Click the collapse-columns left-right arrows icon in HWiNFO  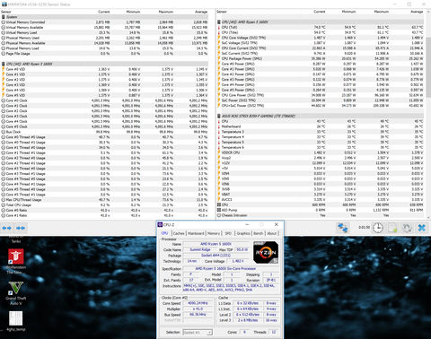[x=6, y=228]
